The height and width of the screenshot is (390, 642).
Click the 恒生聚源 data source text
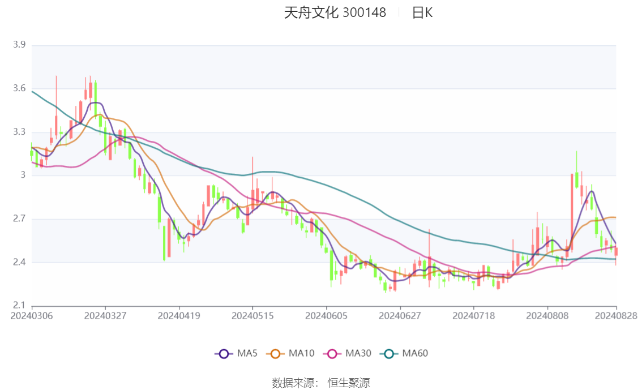click(349, 383)
